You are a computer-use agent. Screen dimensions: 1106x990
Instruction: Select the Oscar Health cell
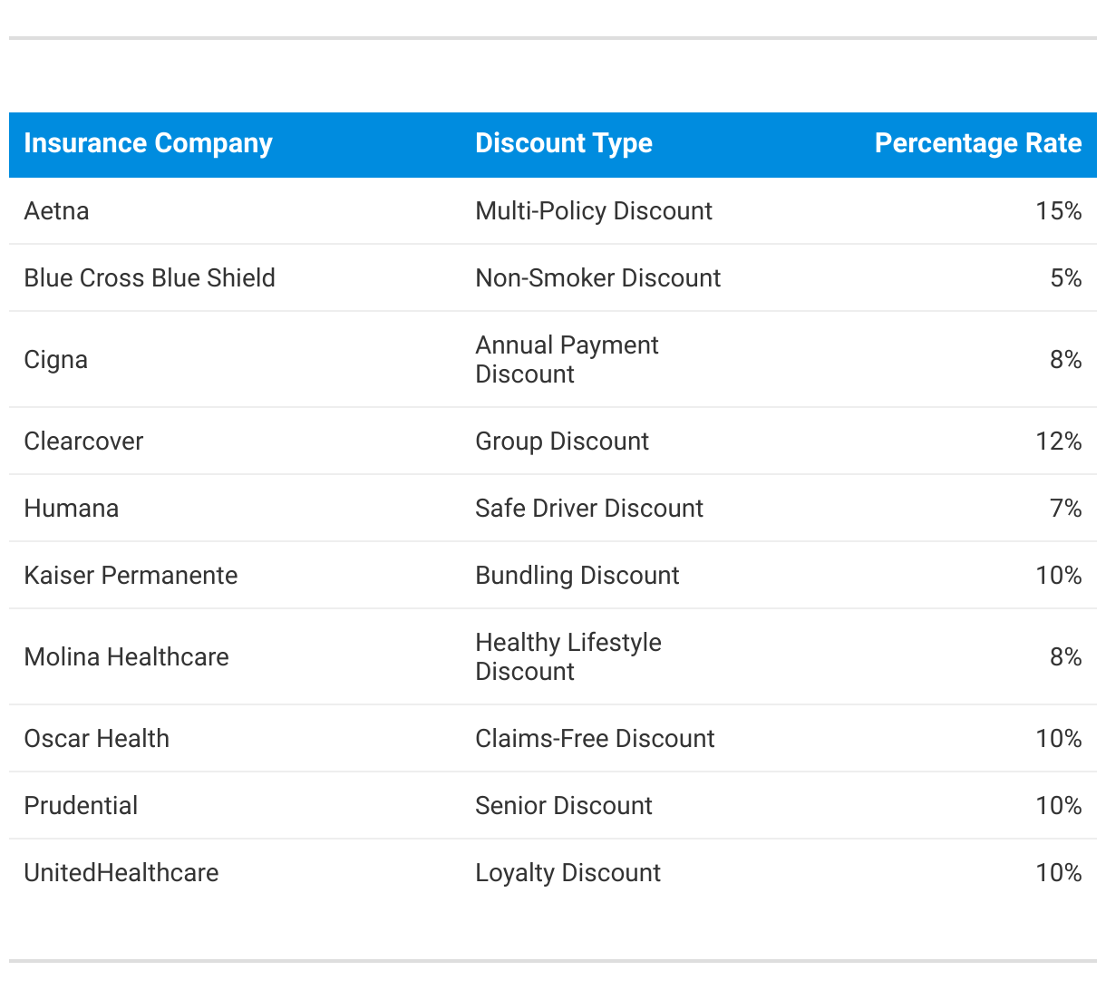tap(96, 739)
